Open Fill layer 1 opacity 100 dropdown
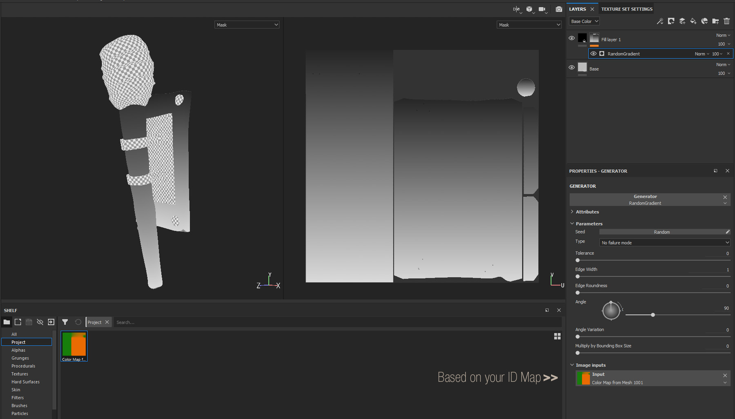Screen dimensions: 735x419 [724, 44]
